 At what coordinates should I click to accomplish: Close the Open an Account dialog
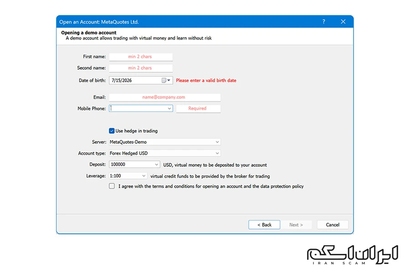point(343,22)
